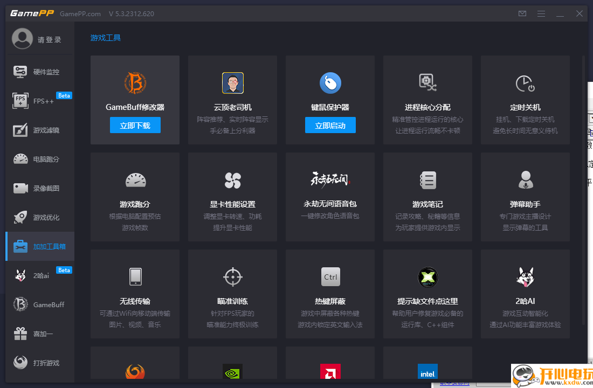Click the 进程核心分配 title text
The width and height of the screenshot is (593, 388).
(427, 107)
